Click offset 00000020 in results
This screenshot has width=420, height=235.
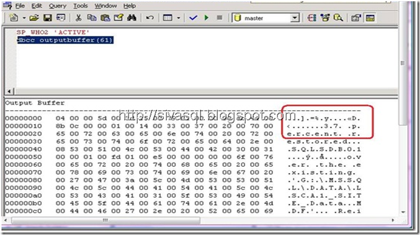point(24,134)
